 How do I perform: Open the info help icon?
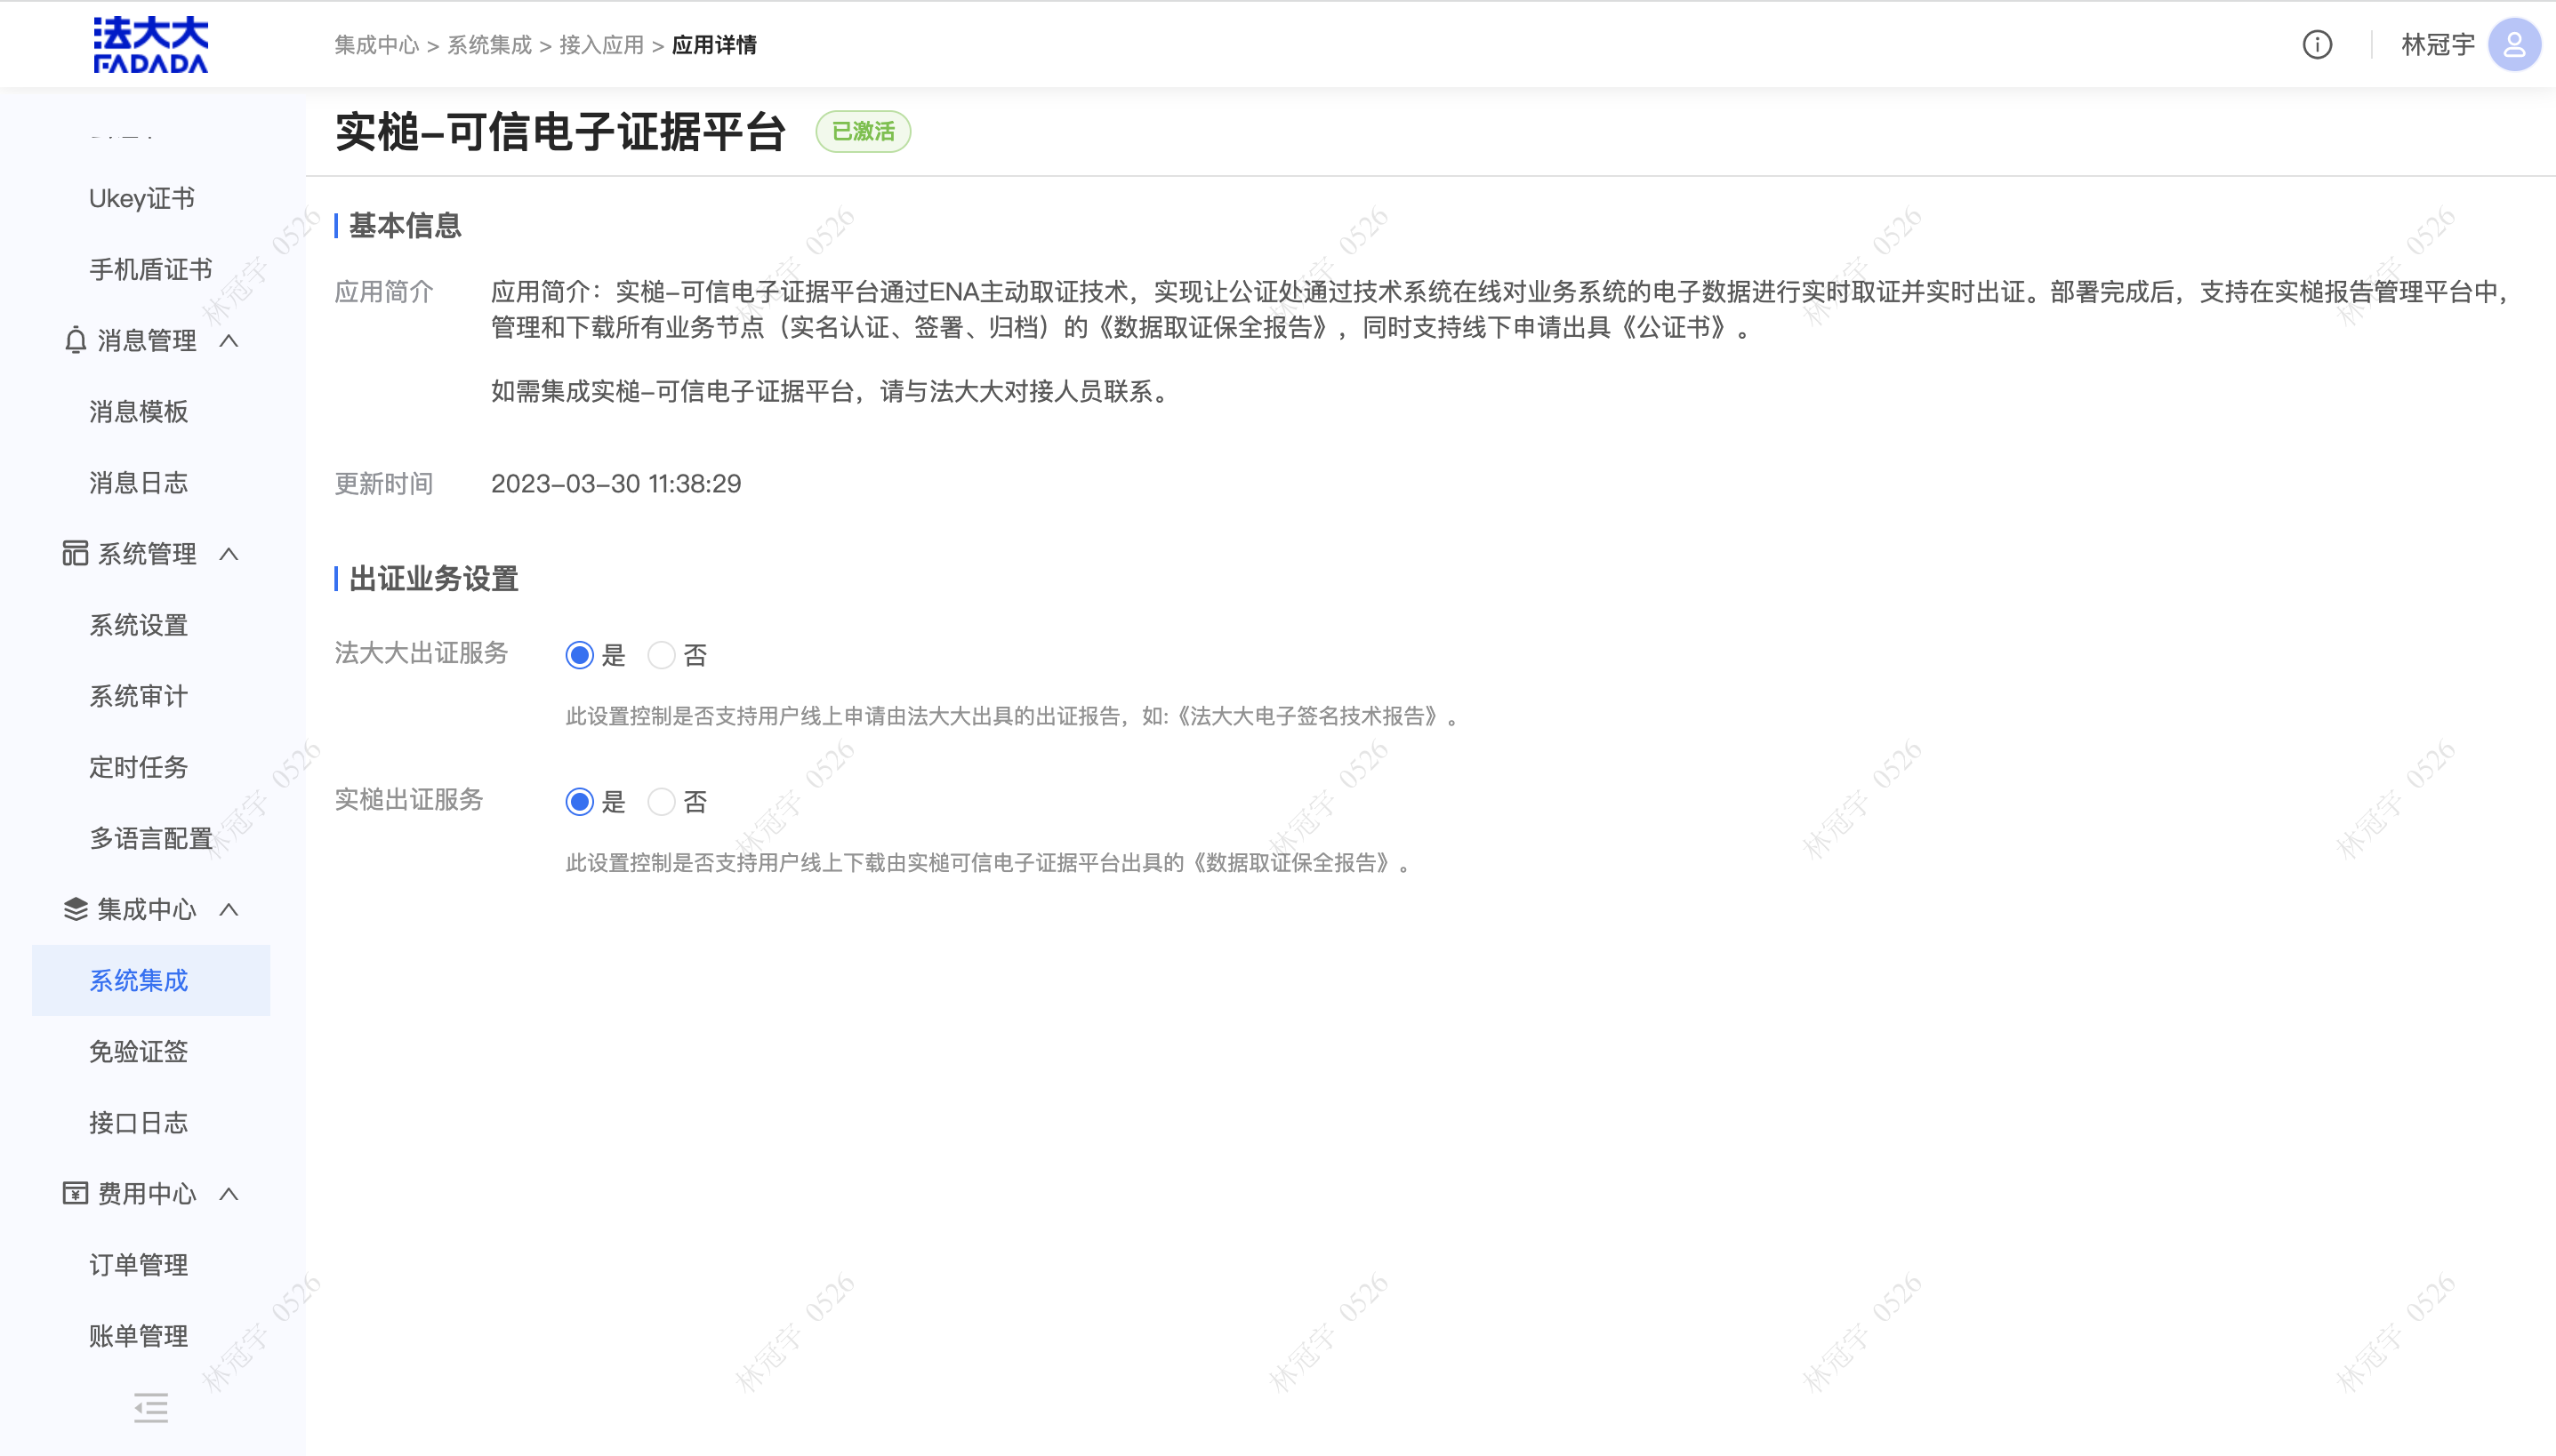2317,45
